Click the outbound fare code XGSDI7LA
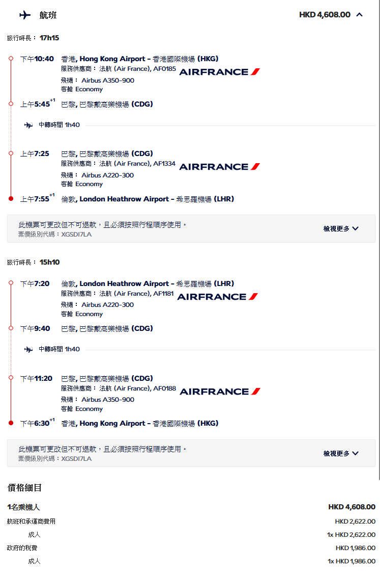The height and width of the screenshot is (571, 380). [76, 235]
